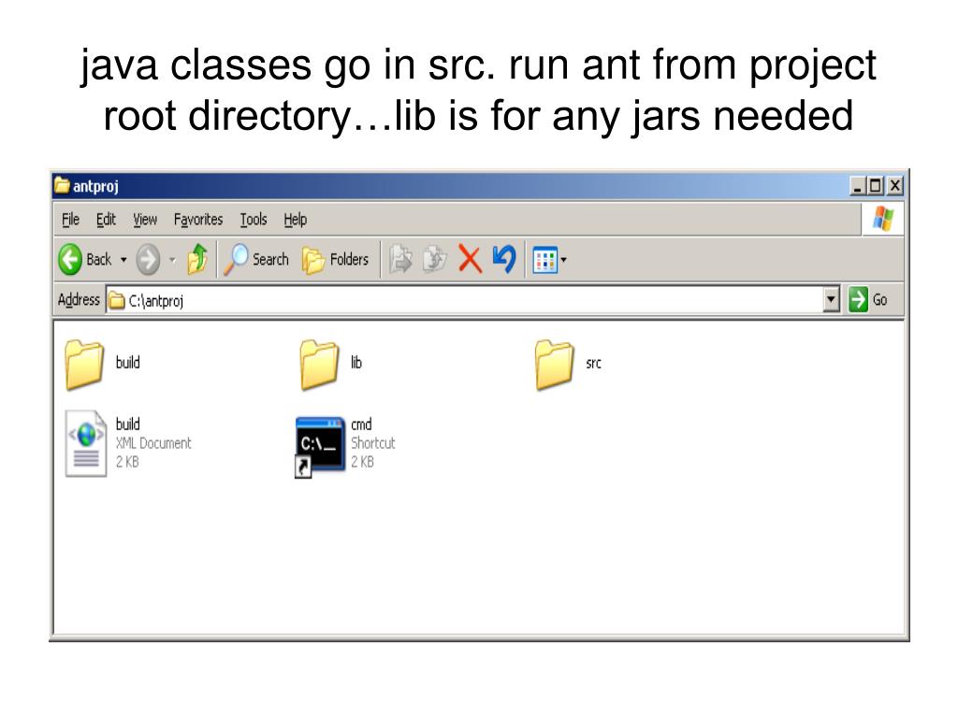Expand the Address bar dropdown list
This screenshot has width=958, height=718.
tap(831, 300)
